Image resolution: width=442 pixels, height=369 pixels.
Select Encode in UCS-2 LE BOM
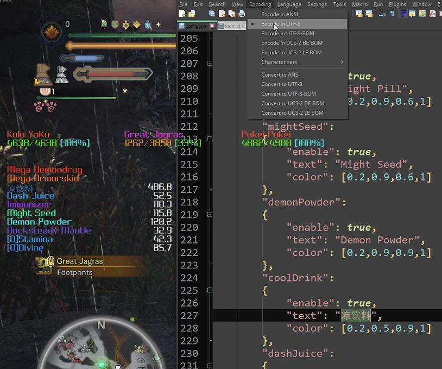click(x=298, y=53)
